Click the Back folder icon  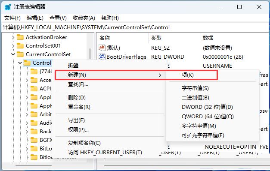34,132
